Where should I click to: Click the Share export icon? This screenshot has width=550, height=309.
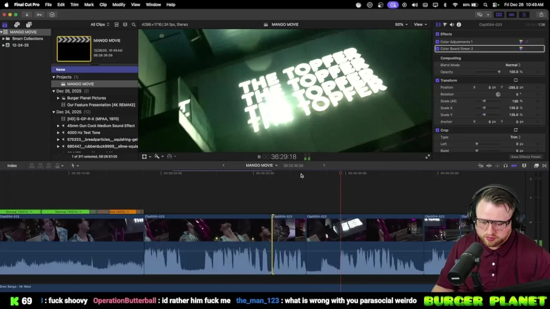(541, 15)
